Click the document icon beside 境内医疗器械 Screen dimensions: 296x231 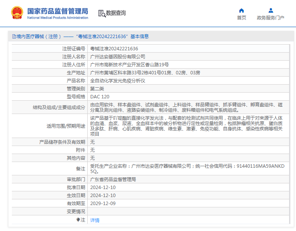click(14, 37)
